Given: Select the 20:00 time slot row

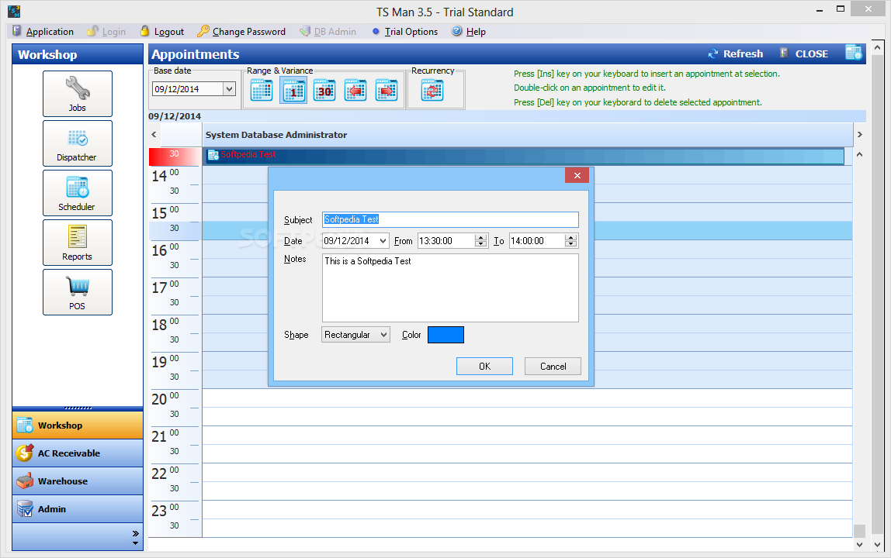Looking at the screenshot, I should 527,398.
